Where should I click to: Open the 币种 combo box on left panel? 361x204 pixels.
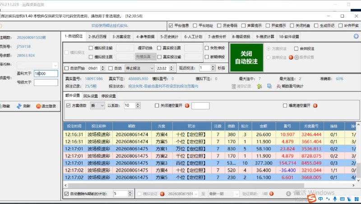37,65
